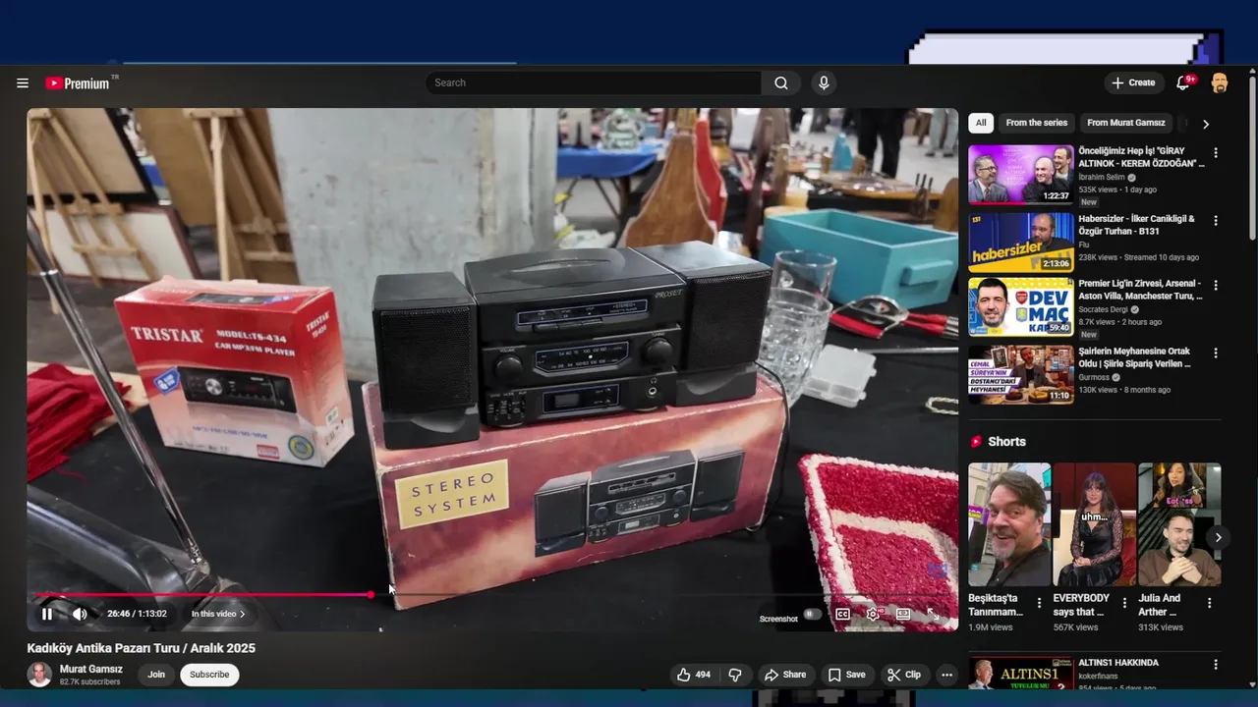Click the 26:46 / 1:13:02 time display
1258x707 pixels.
tap(137, 614)
